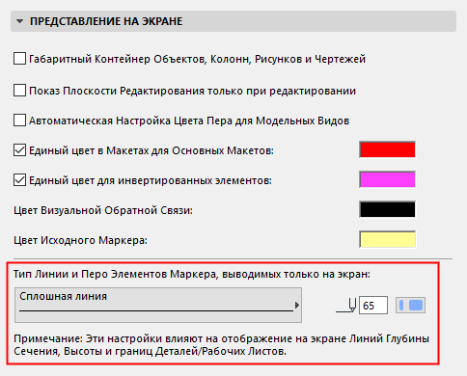Click the pen number field showing 65
The image size is (467, 376).
[373, 305]
